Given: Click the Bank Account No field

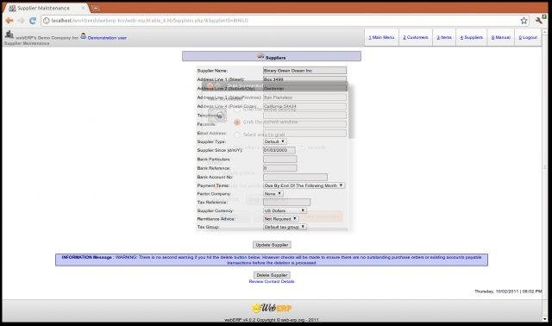Looking at the screenshot, I should (295, 177).
